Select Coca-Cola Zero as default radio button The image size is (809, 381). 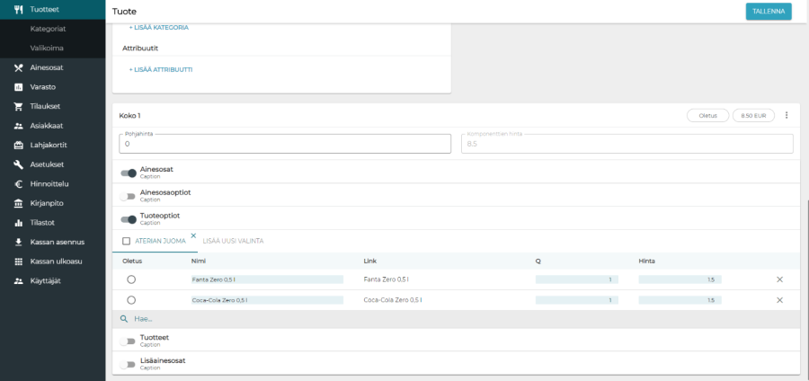(x=131, y=299)
